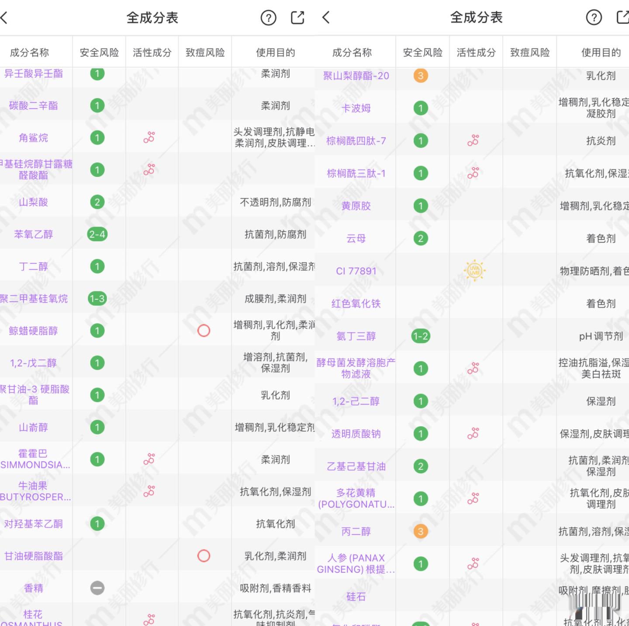Select purpose text 吸附剂,香精香料
Image resolution: width=629 pixels, height=626 pixels.
pos(276,588)
